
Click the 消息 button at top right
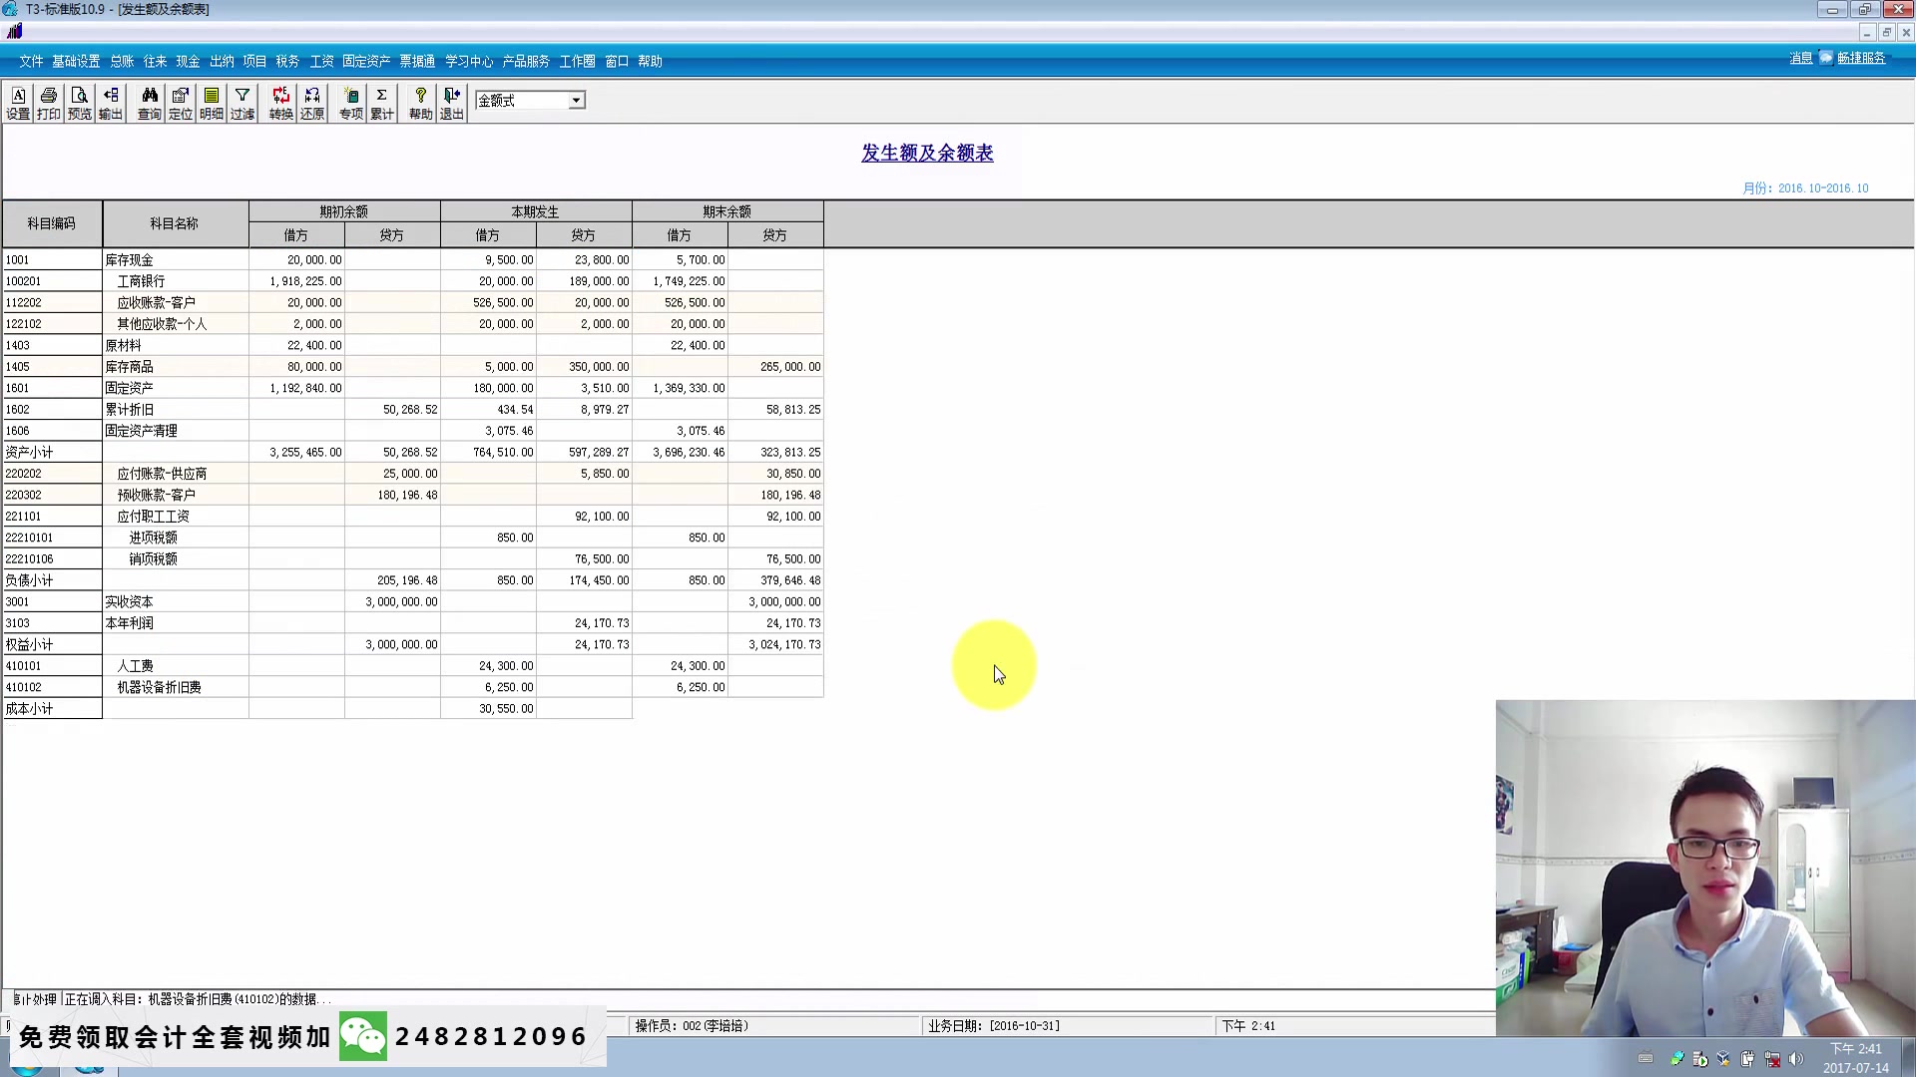tap(1800, 59)
